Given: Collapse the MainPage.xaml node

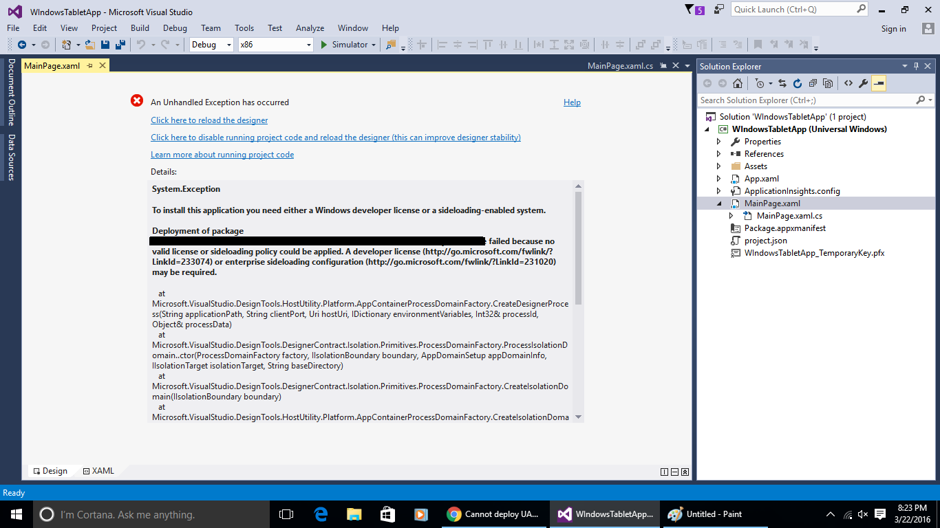Looking at the screenshot, I should tap(719, 203).
